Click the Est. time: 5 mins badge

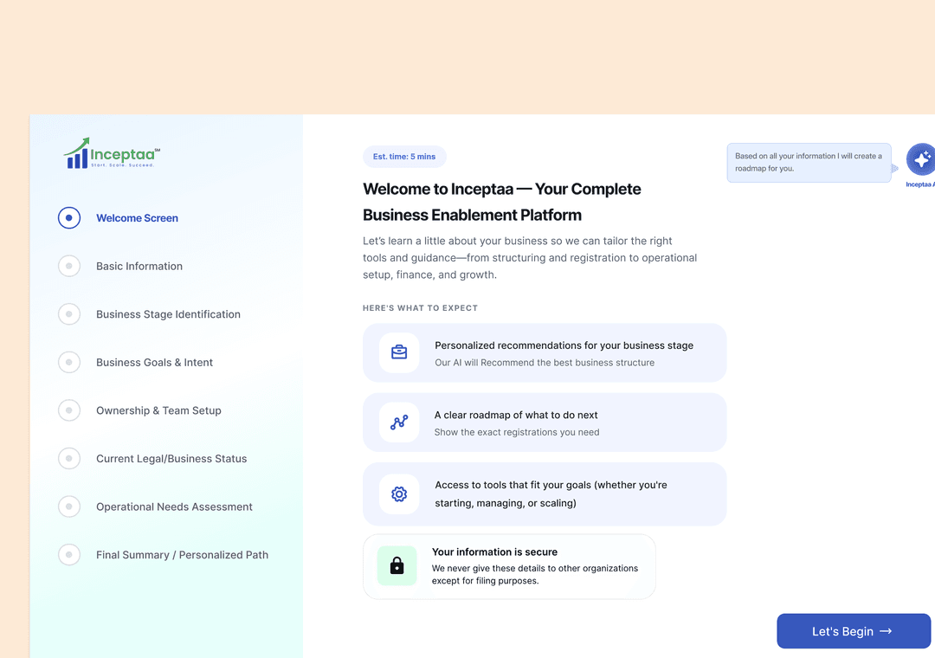[x=404, y=157]
